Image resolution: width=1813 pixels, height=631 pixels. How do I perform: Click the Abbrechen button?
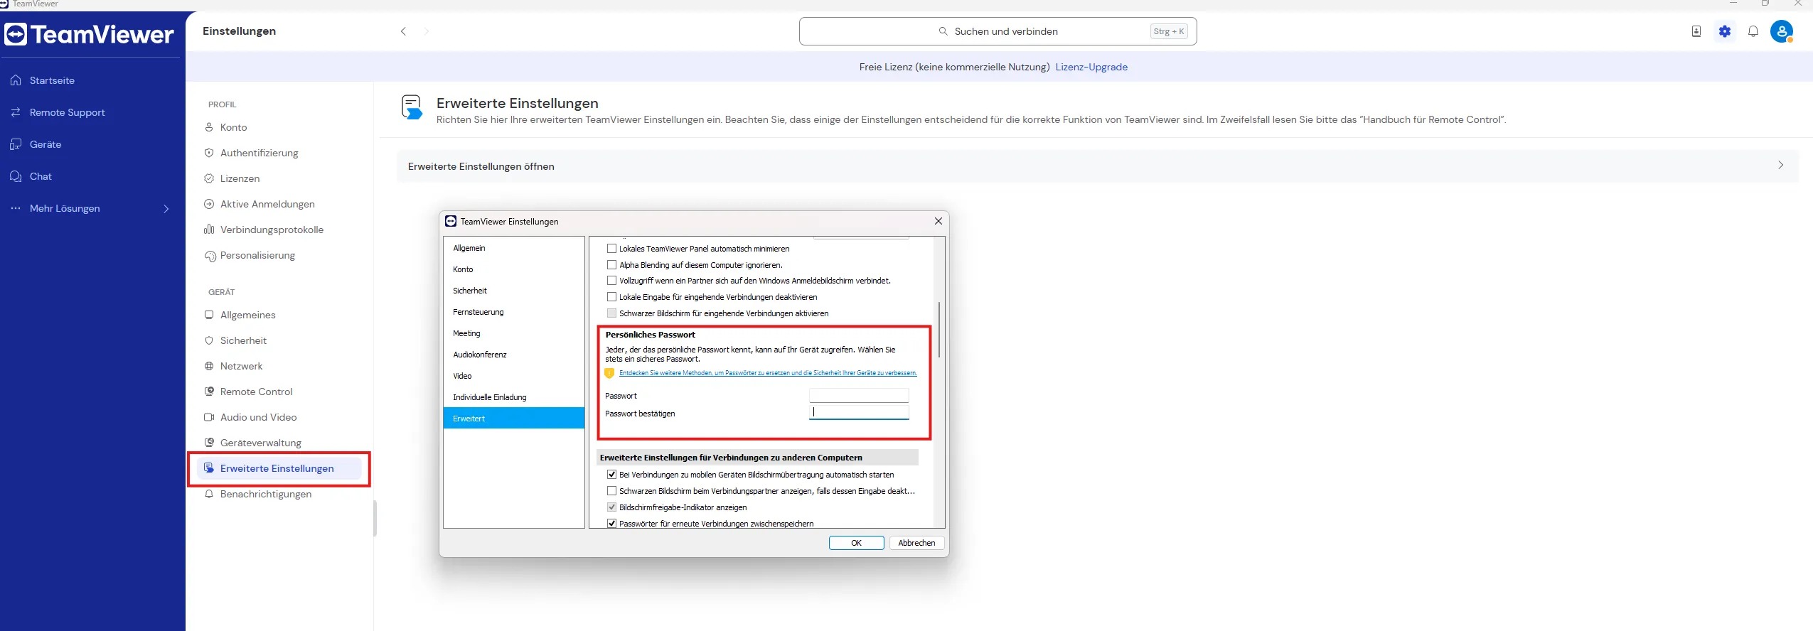tap(916, 543)
